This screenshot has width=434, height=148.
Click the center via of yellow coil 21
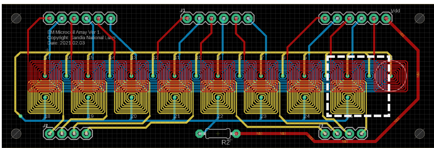tap(175, 97)
